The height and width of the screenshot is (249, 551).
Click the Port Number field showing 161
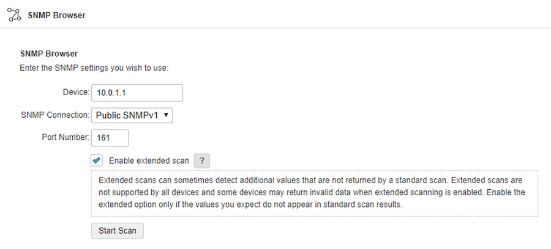pos(110,138)
